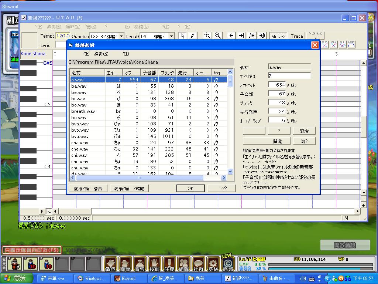Click the OPT vibrato preset icon
Image resolution: width=378 pixels, height=284 pixels.
tap(343, 44)
